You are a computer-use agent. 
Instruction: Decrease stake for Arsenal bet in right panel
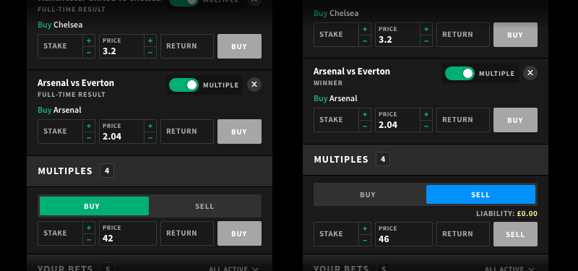coord(365,126)
